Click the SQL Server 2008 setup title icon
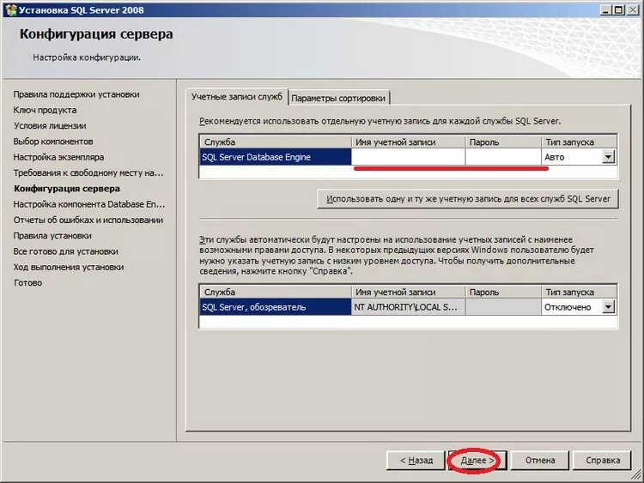The image size is (644, 483). tap(10, 9)
